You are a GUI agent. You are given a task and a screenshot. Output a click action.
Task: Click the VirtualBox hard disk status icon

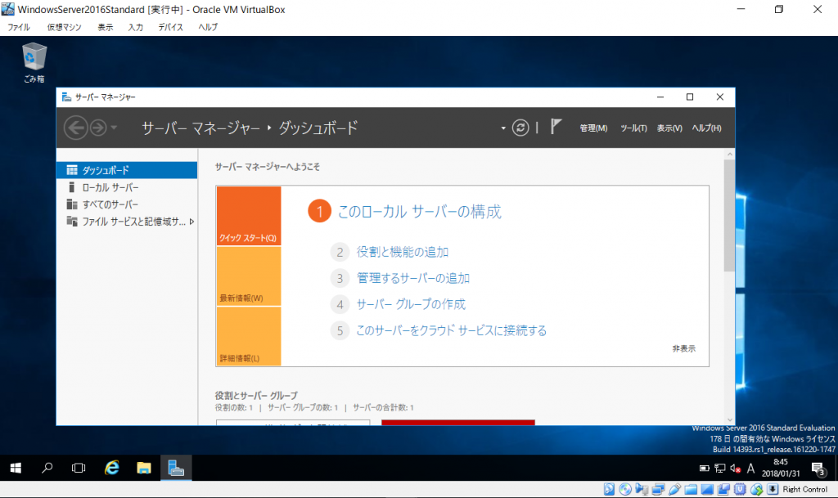[x=610, y=488]
